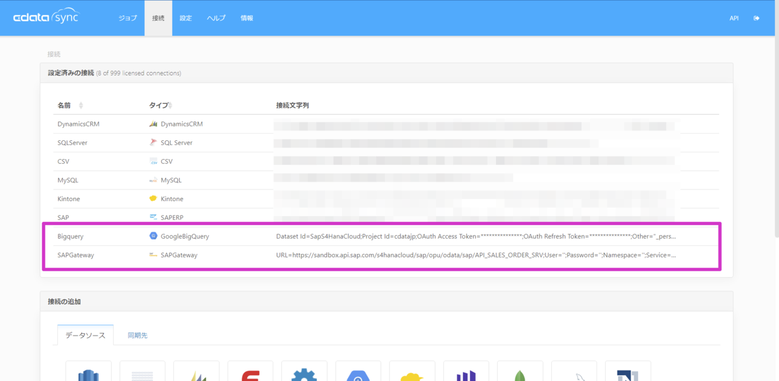Open the CSV connection name
The image size is (779, 381).
pyautogui.click(x=64, y=161)
